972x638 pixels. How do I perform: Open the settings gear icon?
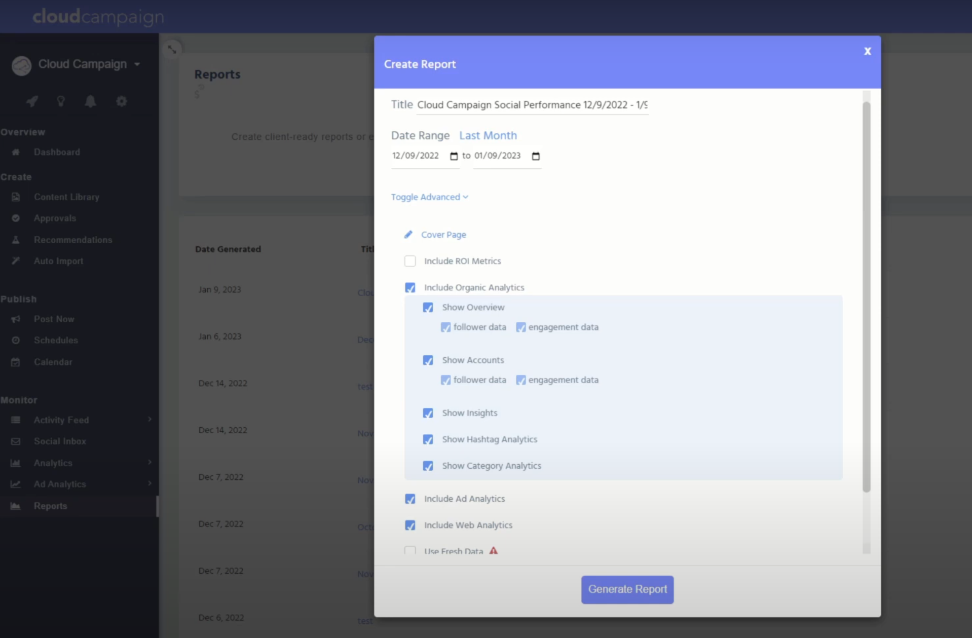pyautogui.click(x=121, y=101)
